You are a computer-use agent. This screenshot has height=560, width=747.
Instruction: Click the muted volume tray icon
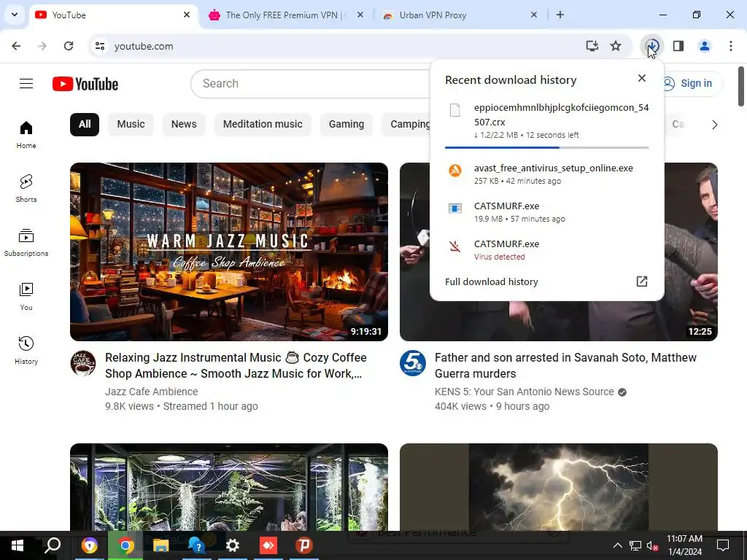(x=652, y=545)
